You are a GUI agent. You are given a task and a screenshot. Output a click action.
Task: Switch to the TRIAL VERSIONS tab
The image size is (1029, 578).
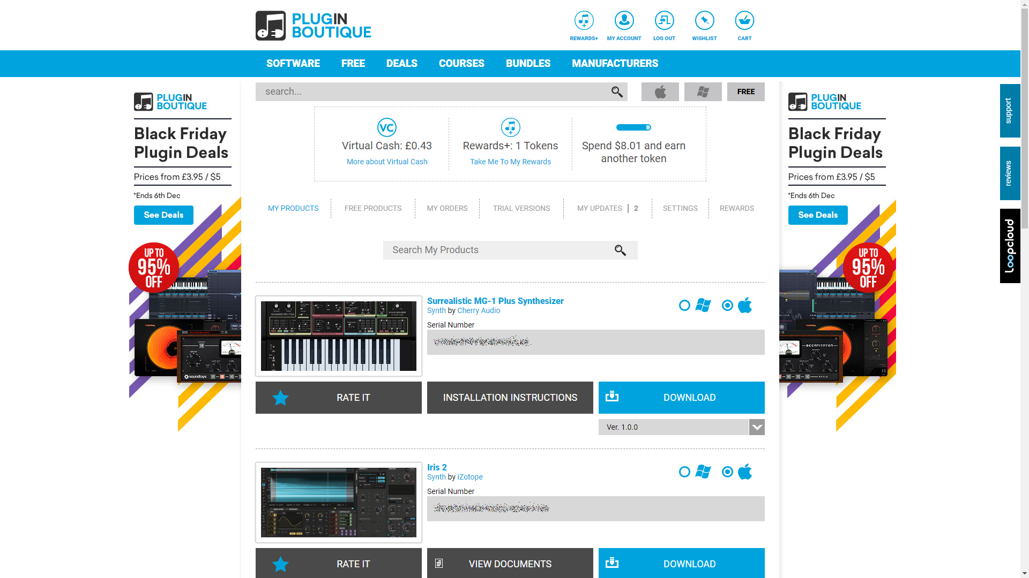point(521,208)
